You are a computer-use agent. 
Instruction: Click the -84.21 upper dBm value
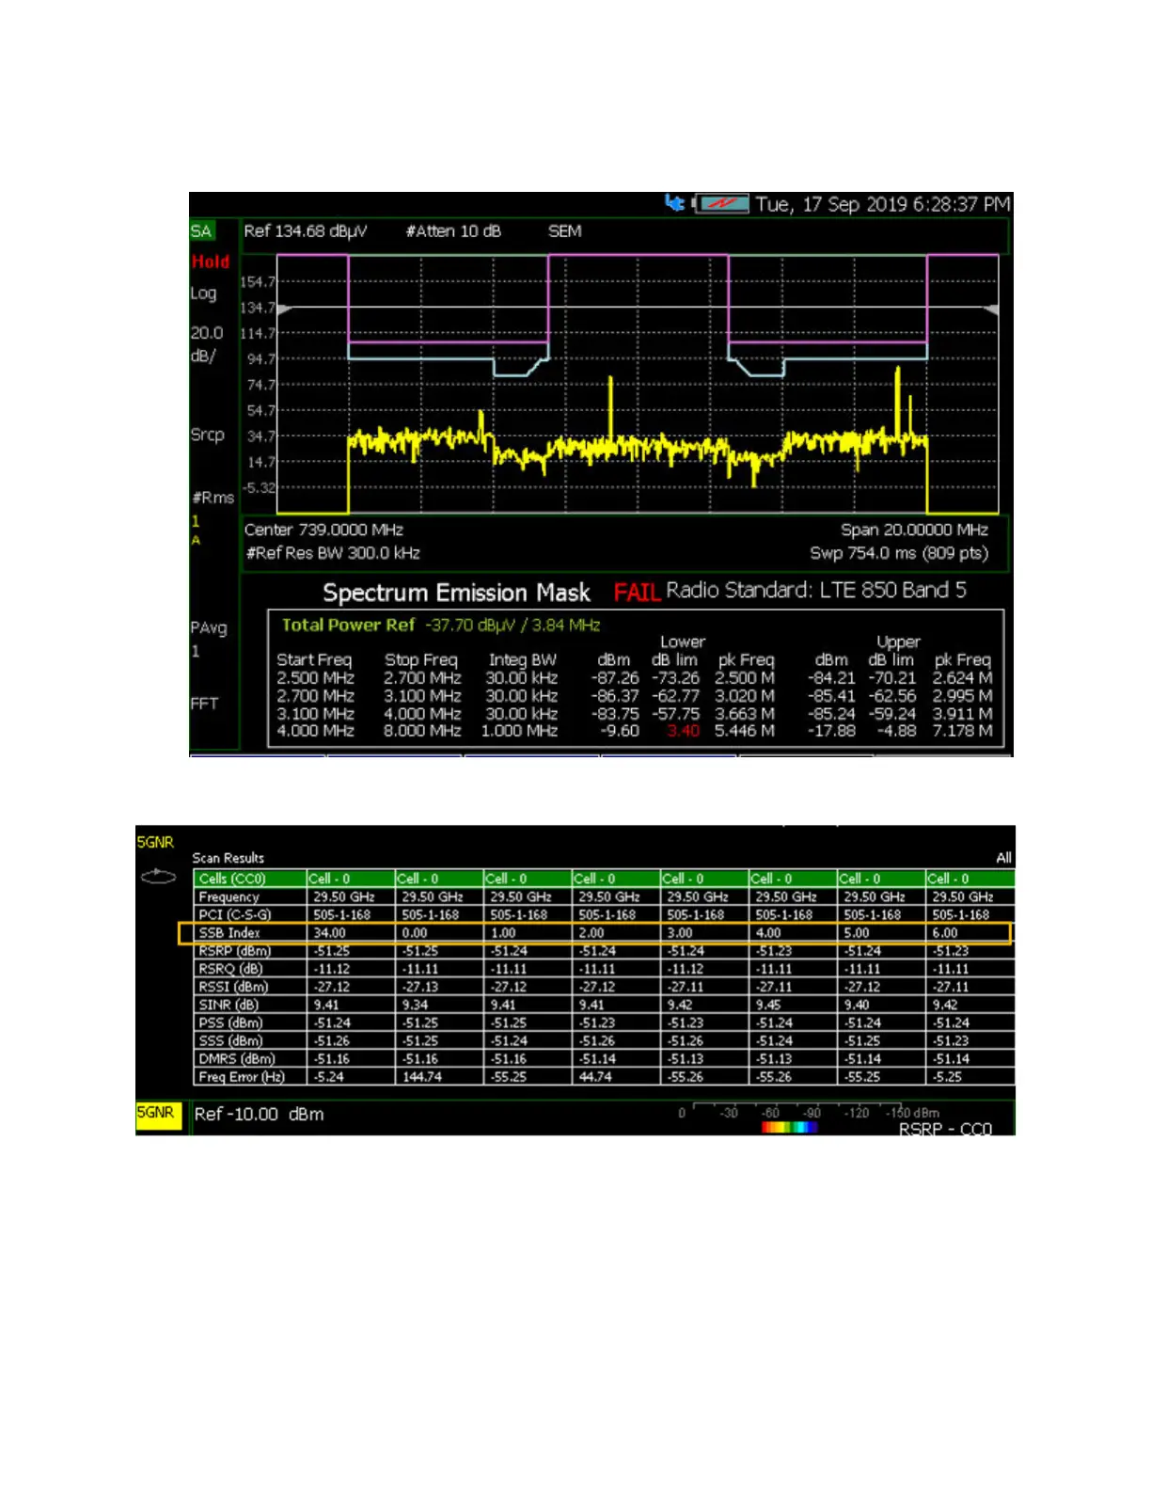click(831, 678)
